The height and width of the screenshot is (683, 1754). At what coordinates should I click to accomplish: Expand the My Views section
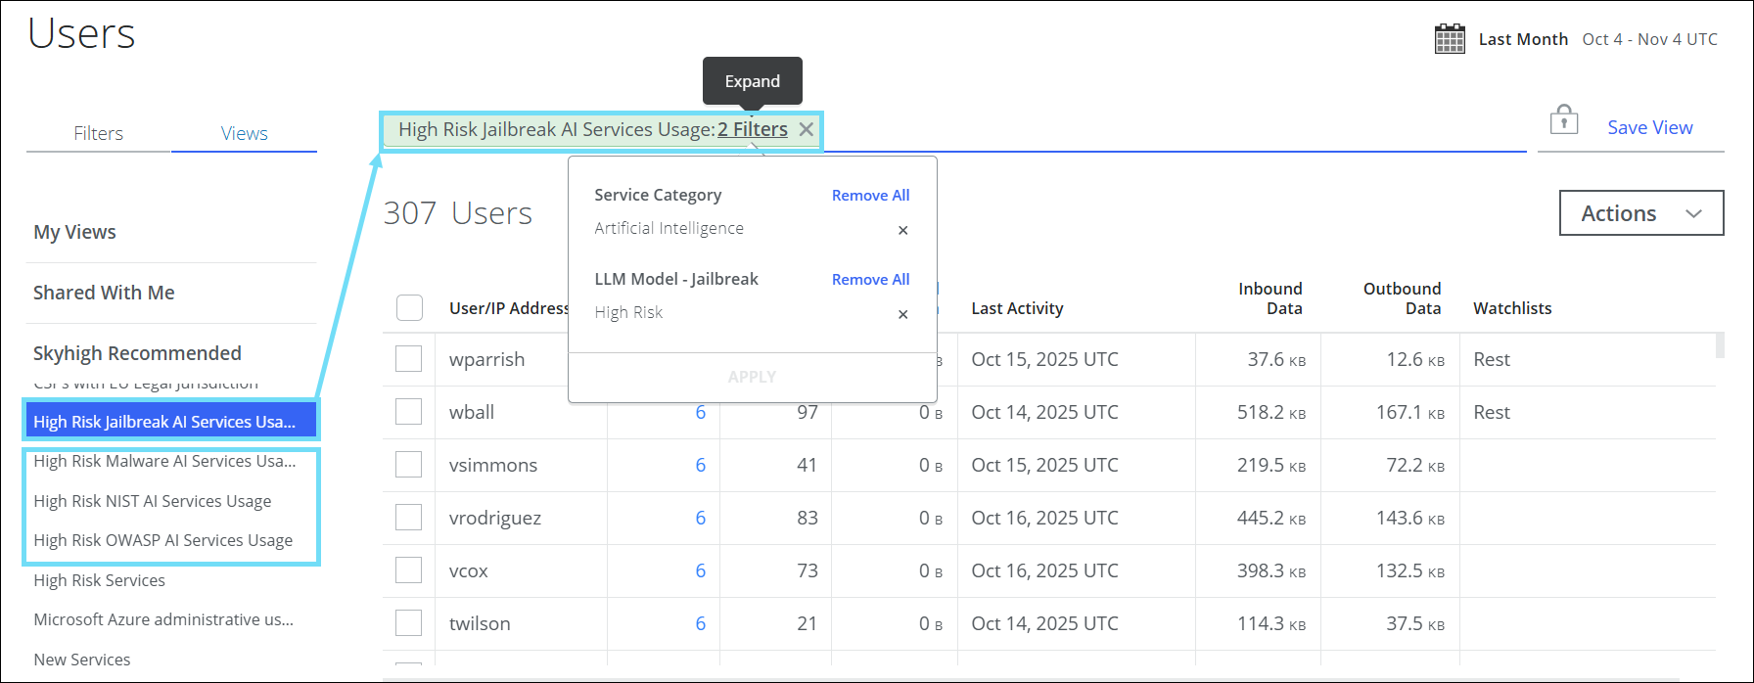[75, 232]
